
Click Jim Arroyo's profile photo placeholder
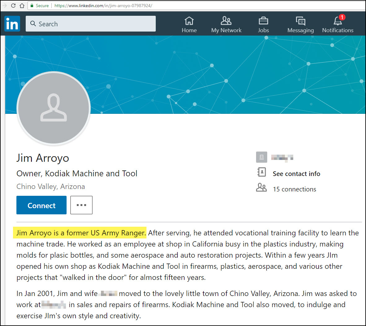54,108
